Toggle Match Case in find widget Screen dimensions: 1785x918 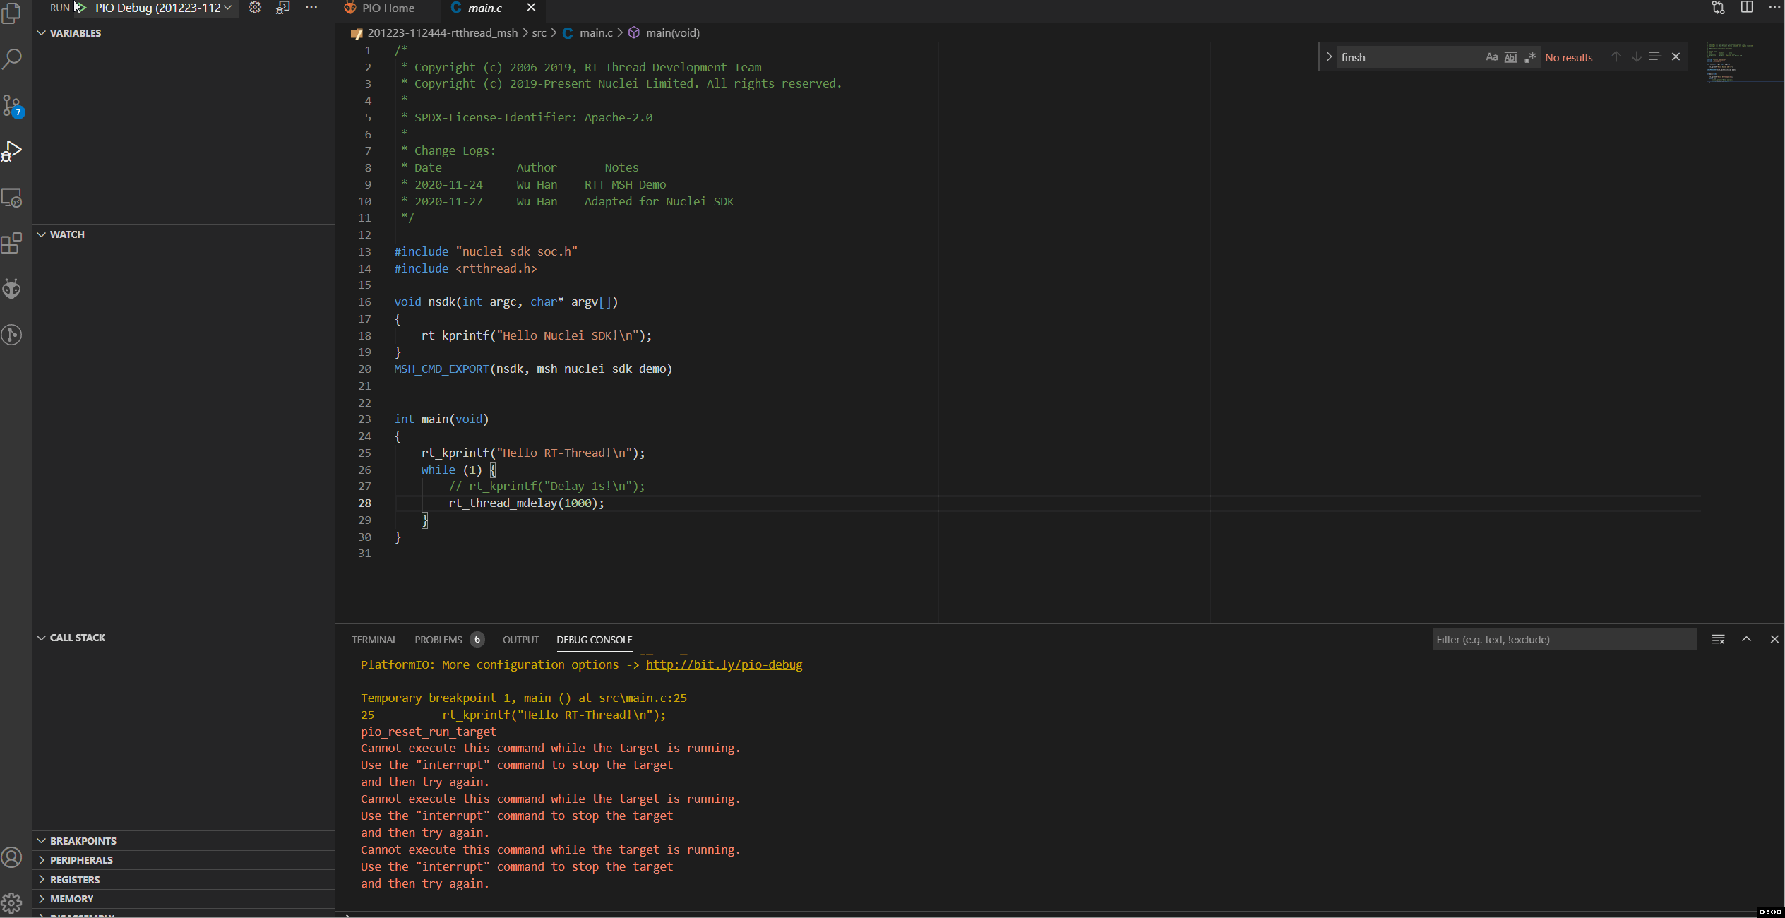pyautogui.click(x=1491, y=57)
